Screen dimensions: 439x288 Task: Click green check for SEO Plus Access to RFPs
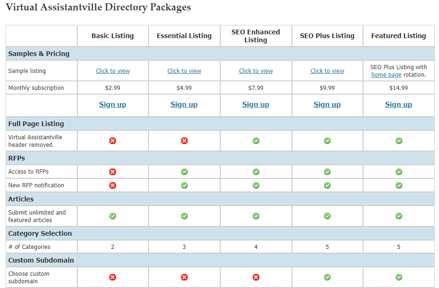(x=327, y=172)
